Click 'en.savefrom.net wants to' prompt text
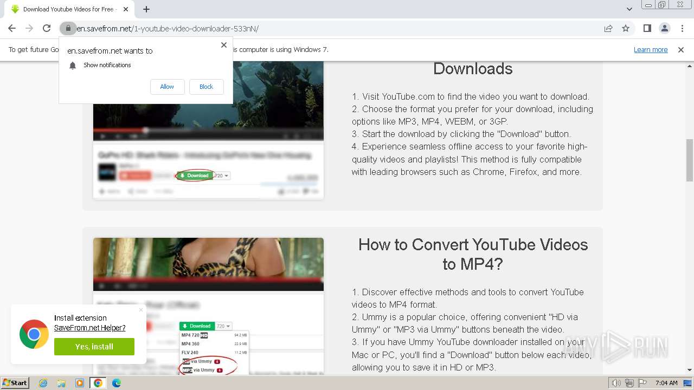 pos(110,51)
